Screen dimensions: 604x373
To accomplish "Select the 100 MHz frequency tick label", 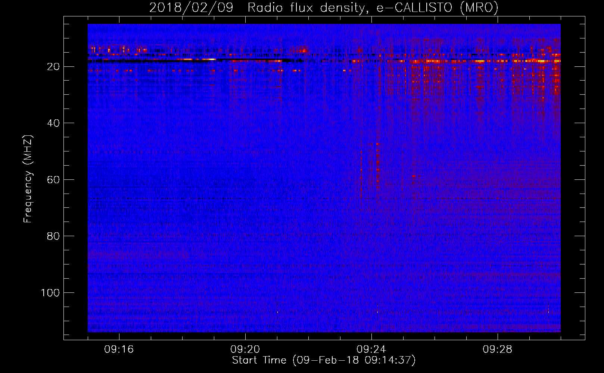I will [x=50, y=293].
